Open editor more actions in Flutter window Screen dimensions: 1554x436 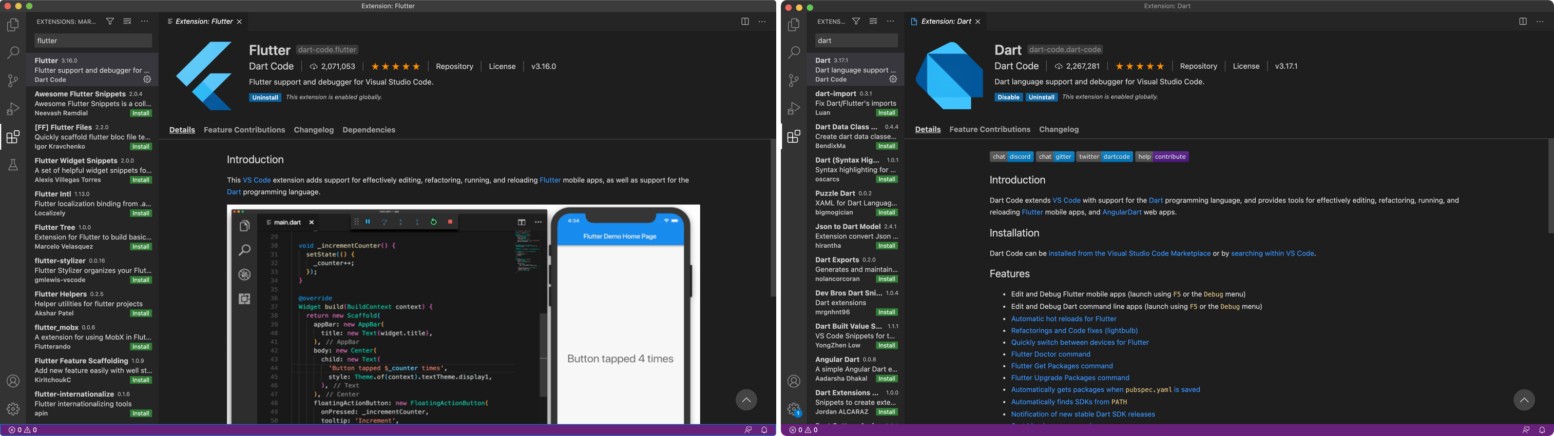tap(762, 21)
